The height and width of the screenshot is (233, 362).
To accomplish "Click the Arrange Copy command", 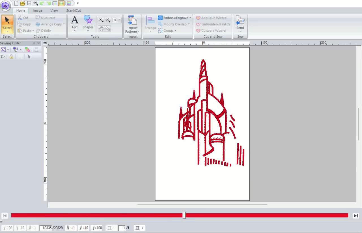I will 48,24.
